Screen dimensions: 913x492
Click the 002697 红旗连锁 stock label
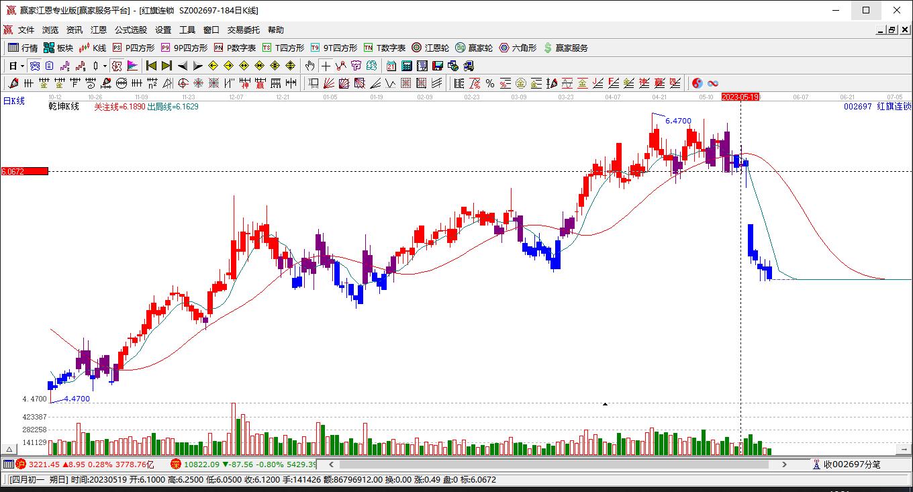click(x=877, y=106)
